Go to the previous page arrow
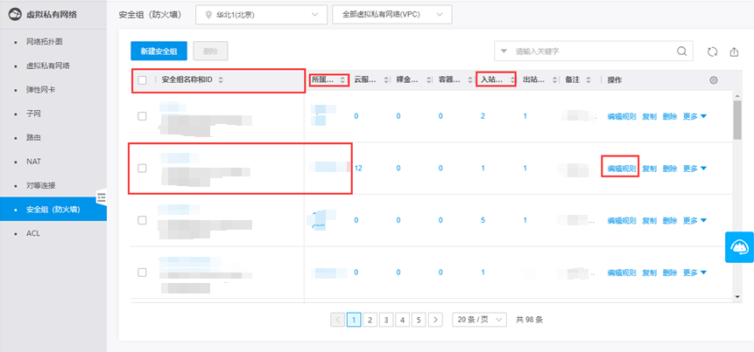Image resolution: width=754 pixels, height=352 pixels. [338, 320]
